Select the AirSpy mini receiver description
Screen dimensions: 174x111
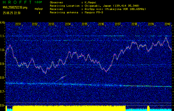[x=115, y=9]
